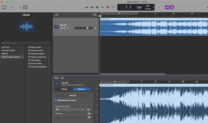Open the Quantizza tempo dropdown
The image size is (208, 123).
pos(70,109)
